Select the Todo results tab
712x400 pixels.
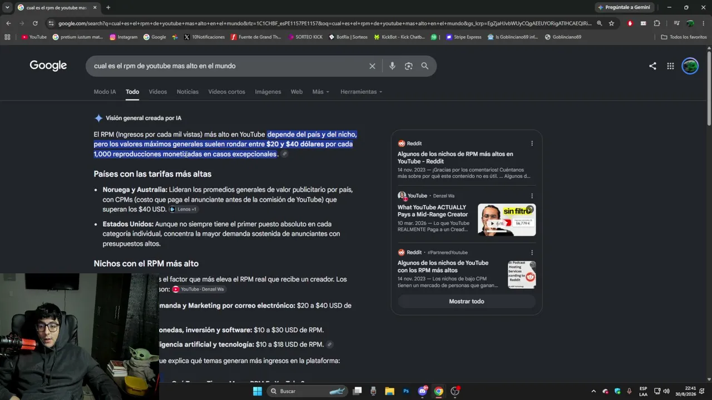[x=132, y=92]
